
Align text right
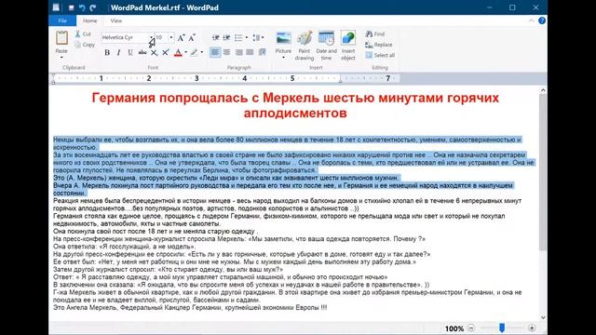click(238, 52)
